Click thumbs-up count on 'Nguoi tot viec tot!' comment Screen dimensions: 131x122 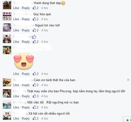36,30
